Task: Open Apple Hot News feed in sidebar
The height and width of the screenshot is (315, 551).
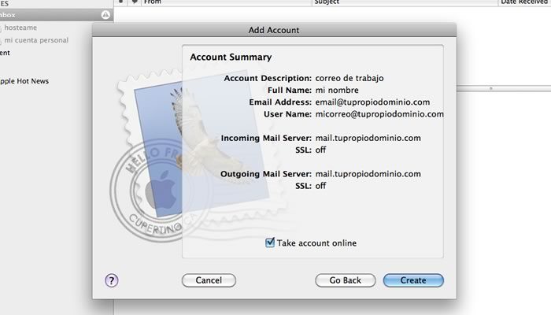Action: pos(24,81)
